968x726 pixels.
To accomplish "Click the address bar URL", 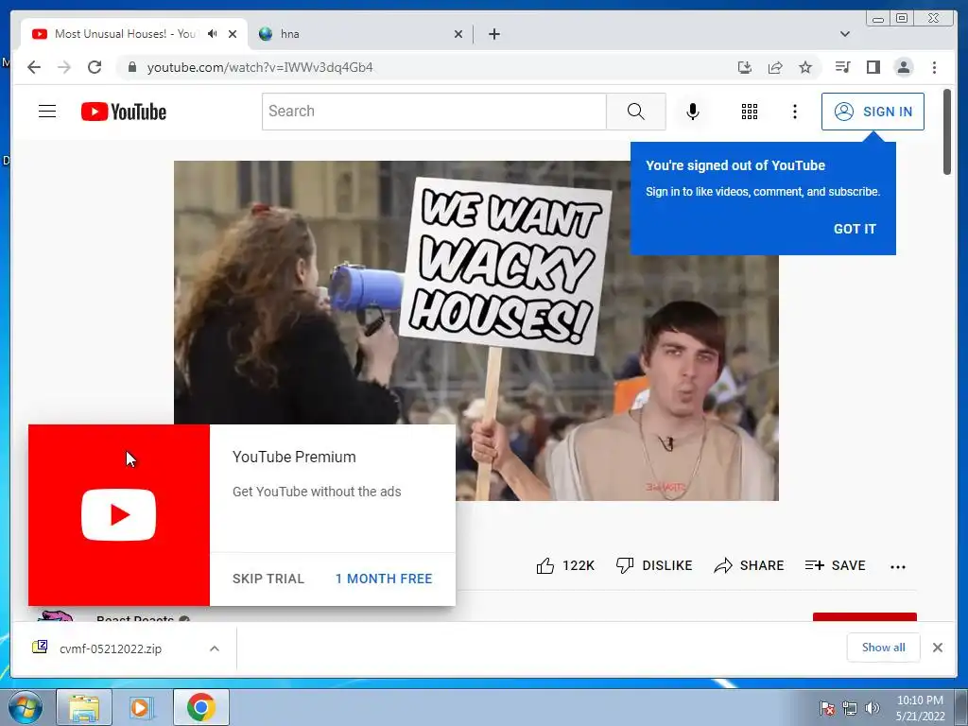I will click(x=260, y=67).
